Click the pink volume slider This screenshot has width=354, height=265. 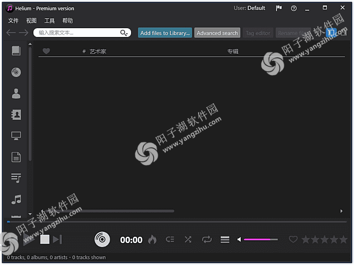pyautogui.click(x=261, y=239)
